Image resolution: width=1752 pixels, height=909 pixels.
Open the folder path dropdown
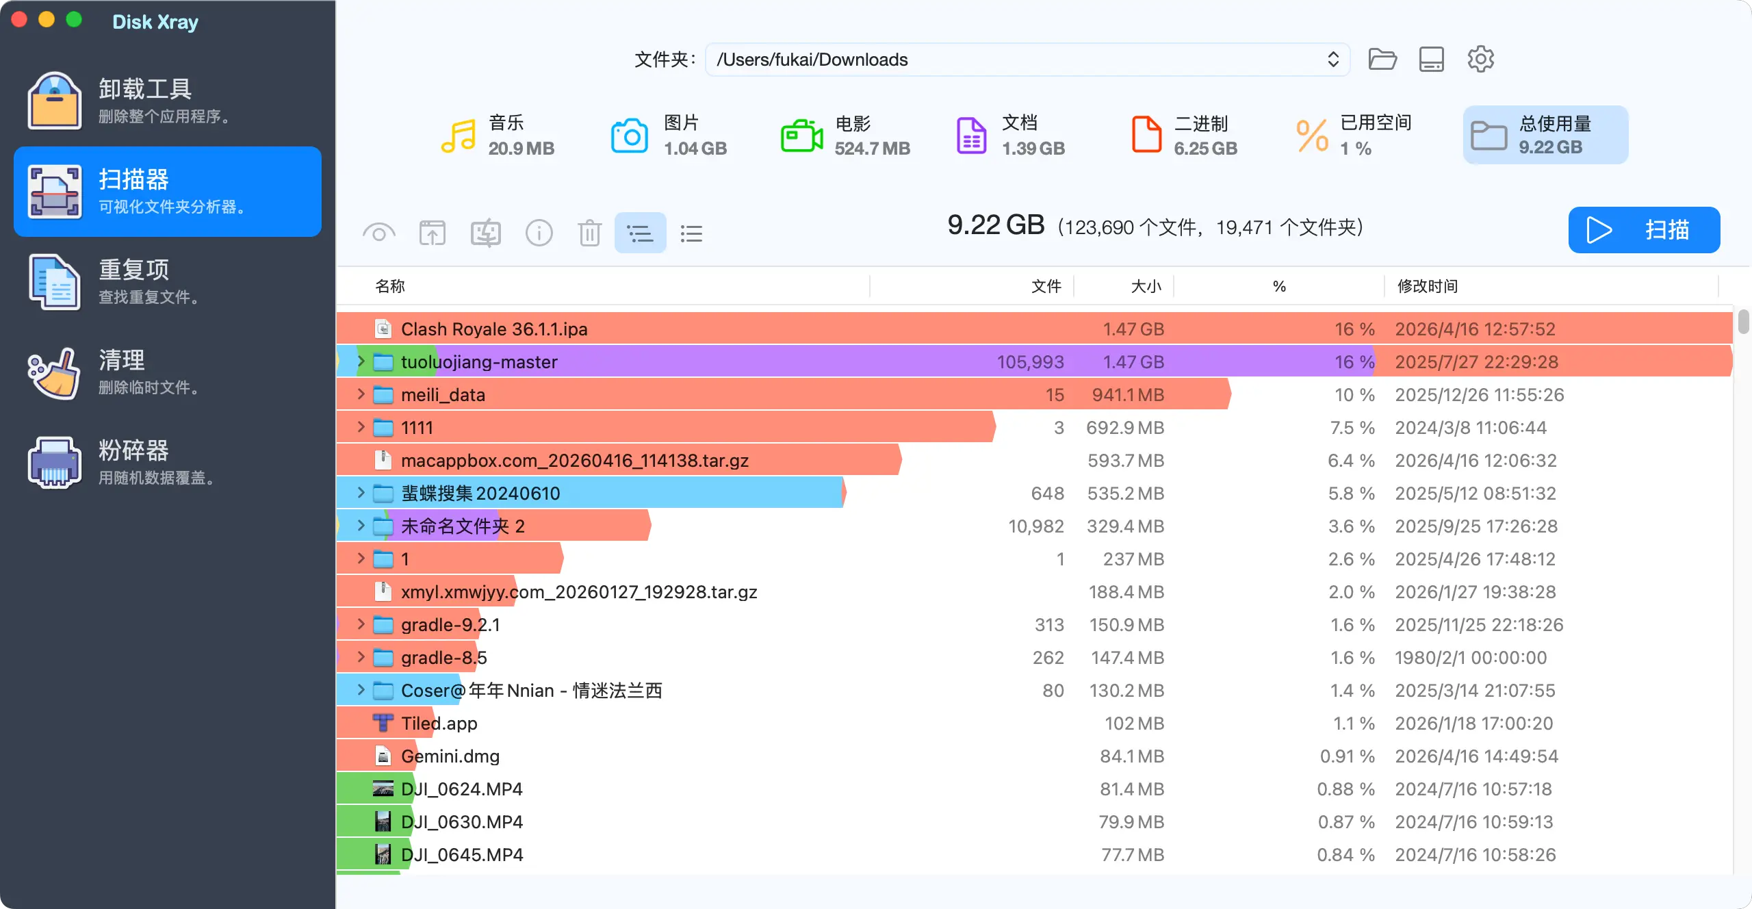[1332, 60]
